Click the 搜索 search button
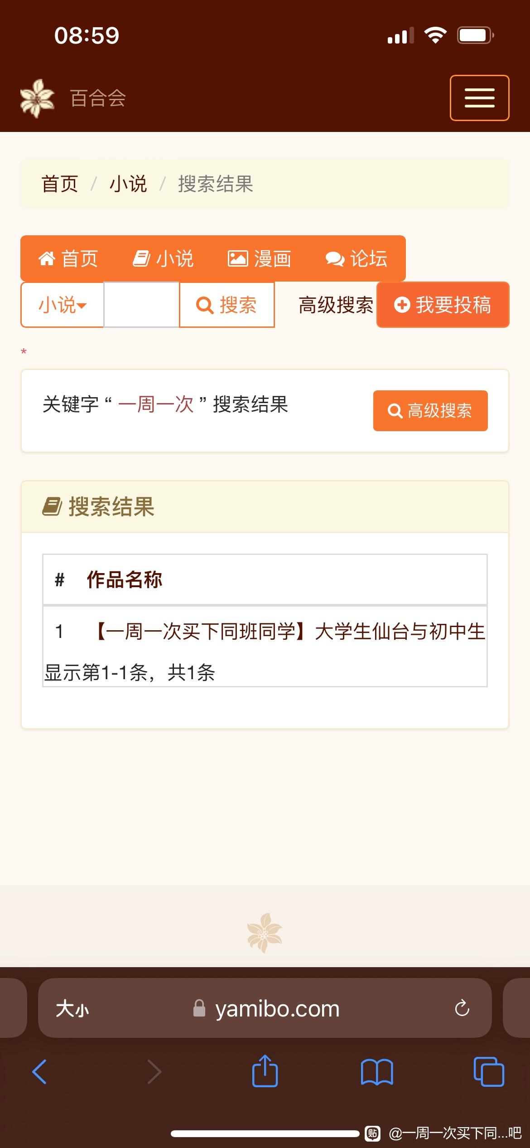This screenshot has height=1148, width=530. (227, 305)
